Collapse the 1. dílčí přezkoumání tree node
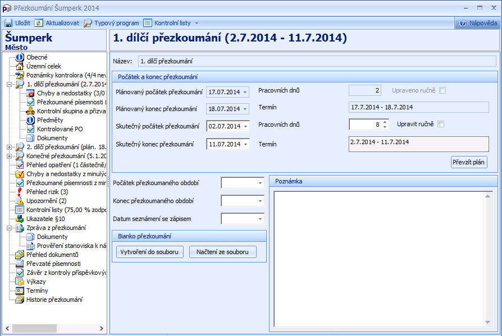 pos(10,84)
